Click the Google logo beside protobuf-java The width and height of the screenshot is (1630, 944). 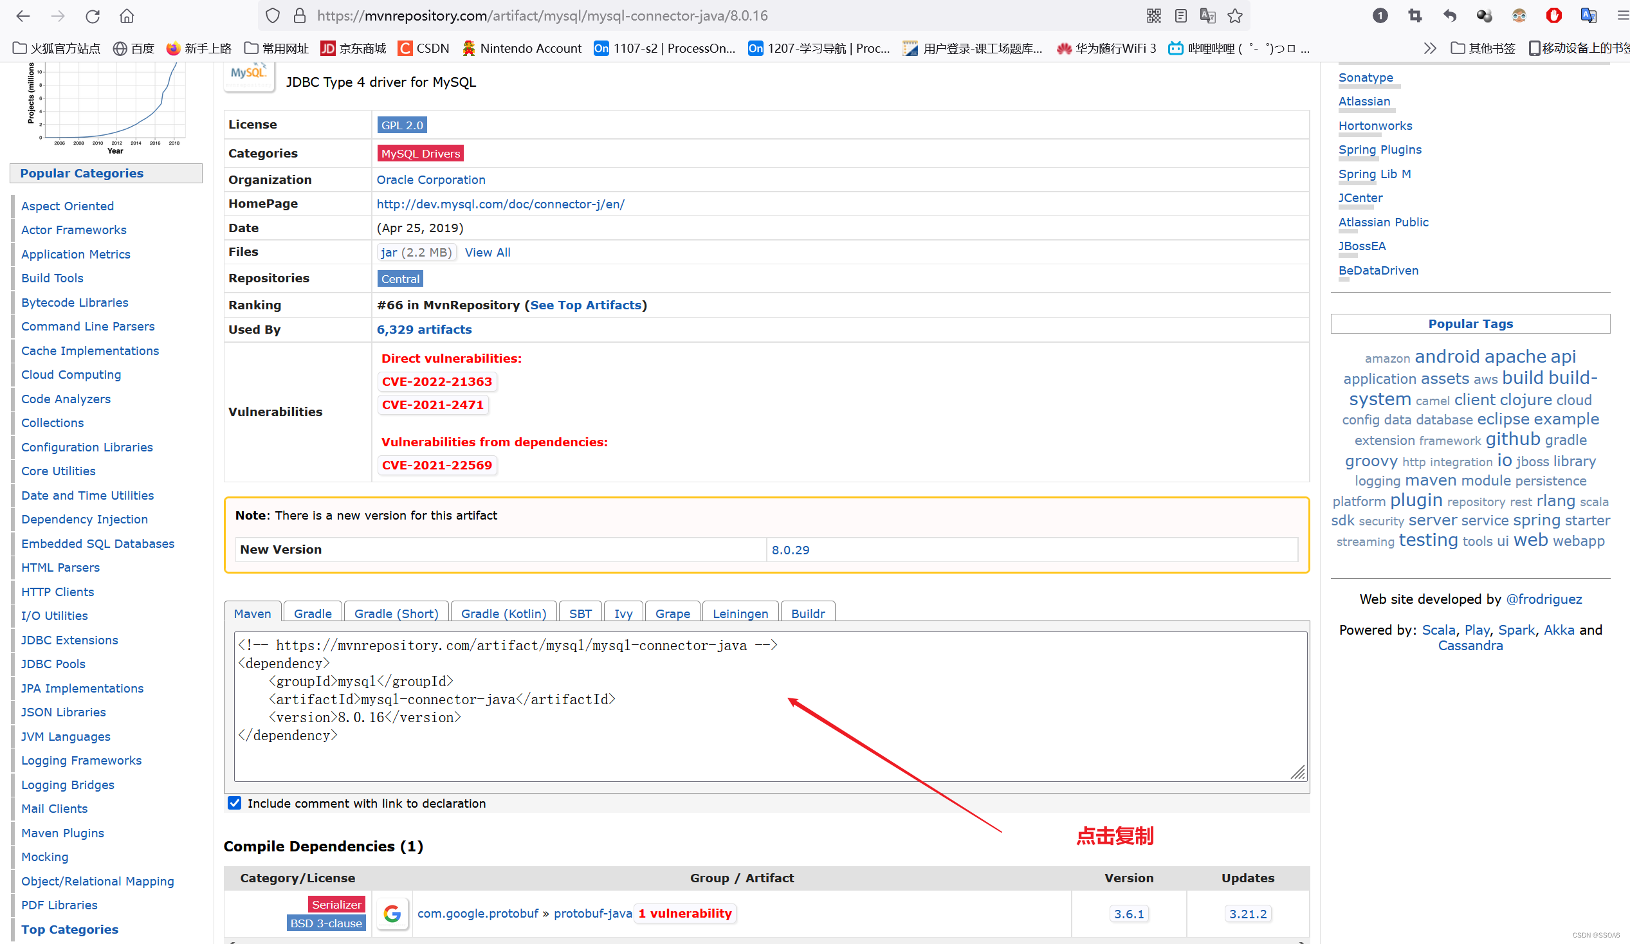coord(392,913)
